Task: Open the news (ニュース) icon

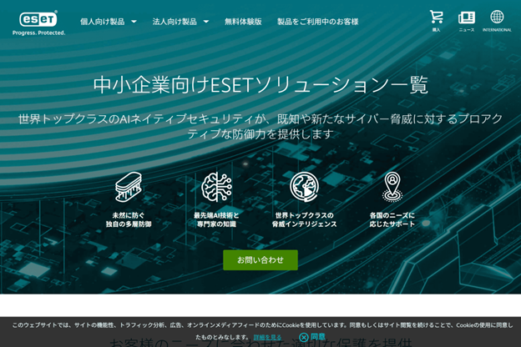Action: tap(467, 18)
